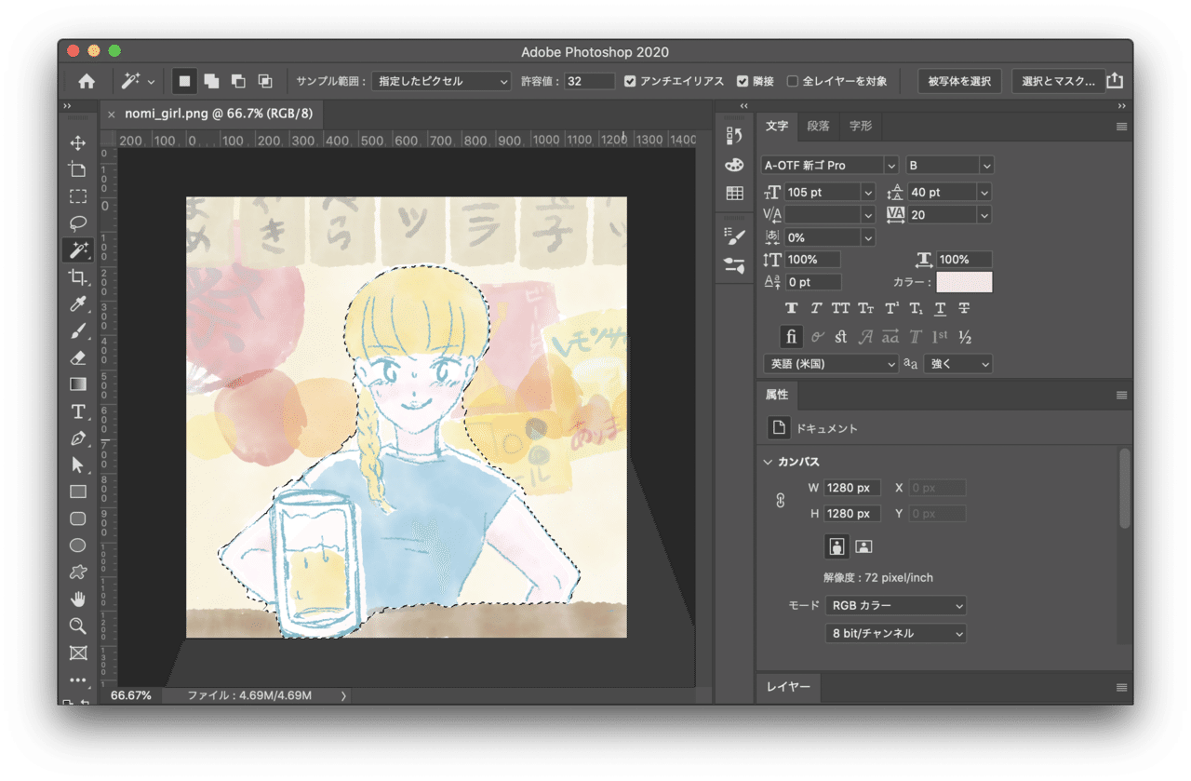Select the Gradient tool
Image resolution: width=1191 pixels, height=781 pixels.
[78, 384]
